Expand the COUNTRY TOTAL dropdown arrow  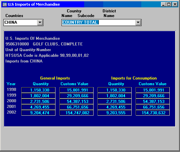coord(138,22)
